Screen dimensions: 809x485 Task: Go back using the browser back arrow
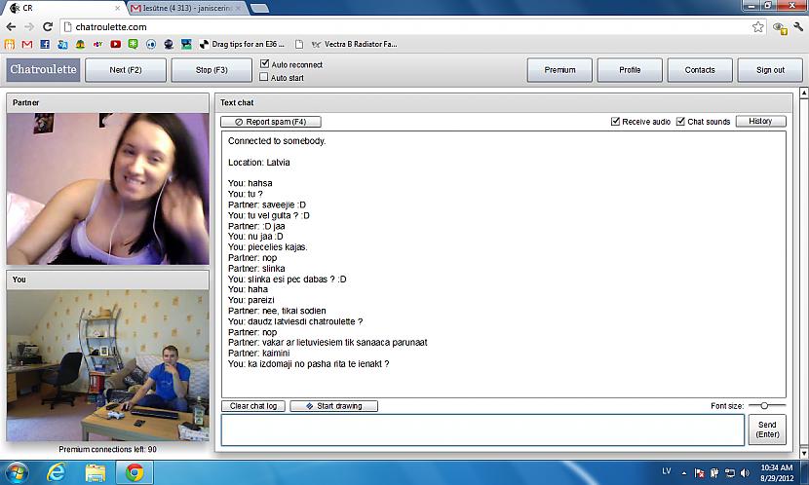tap(11, 27)
